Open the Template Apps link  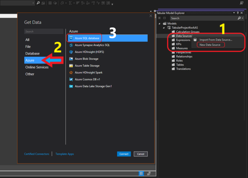[x=65, y=154]
